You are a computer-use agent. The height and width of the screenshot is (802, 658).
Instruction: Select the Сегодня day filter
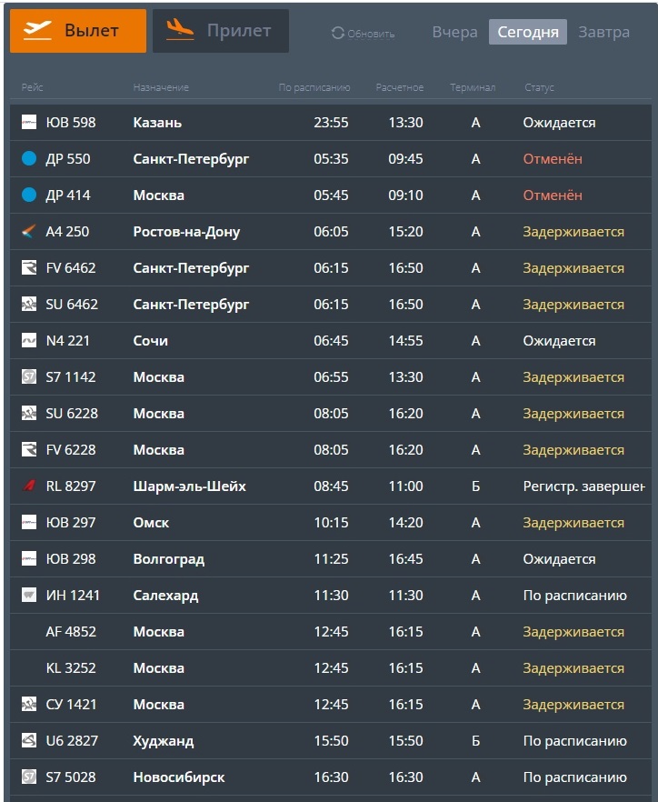(528, 32)
